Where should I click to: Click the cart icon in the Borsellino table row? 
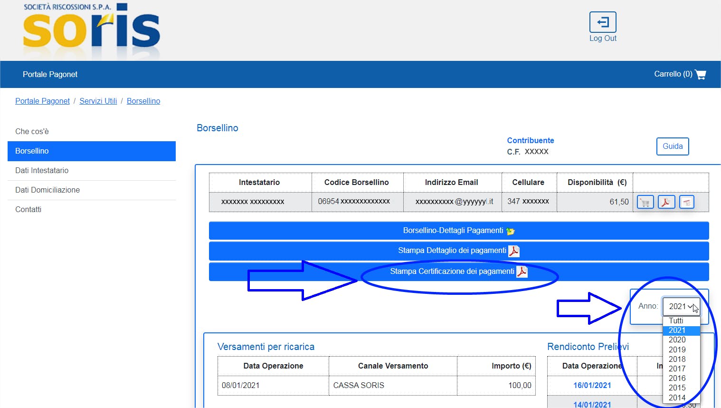tap(645, 202)
